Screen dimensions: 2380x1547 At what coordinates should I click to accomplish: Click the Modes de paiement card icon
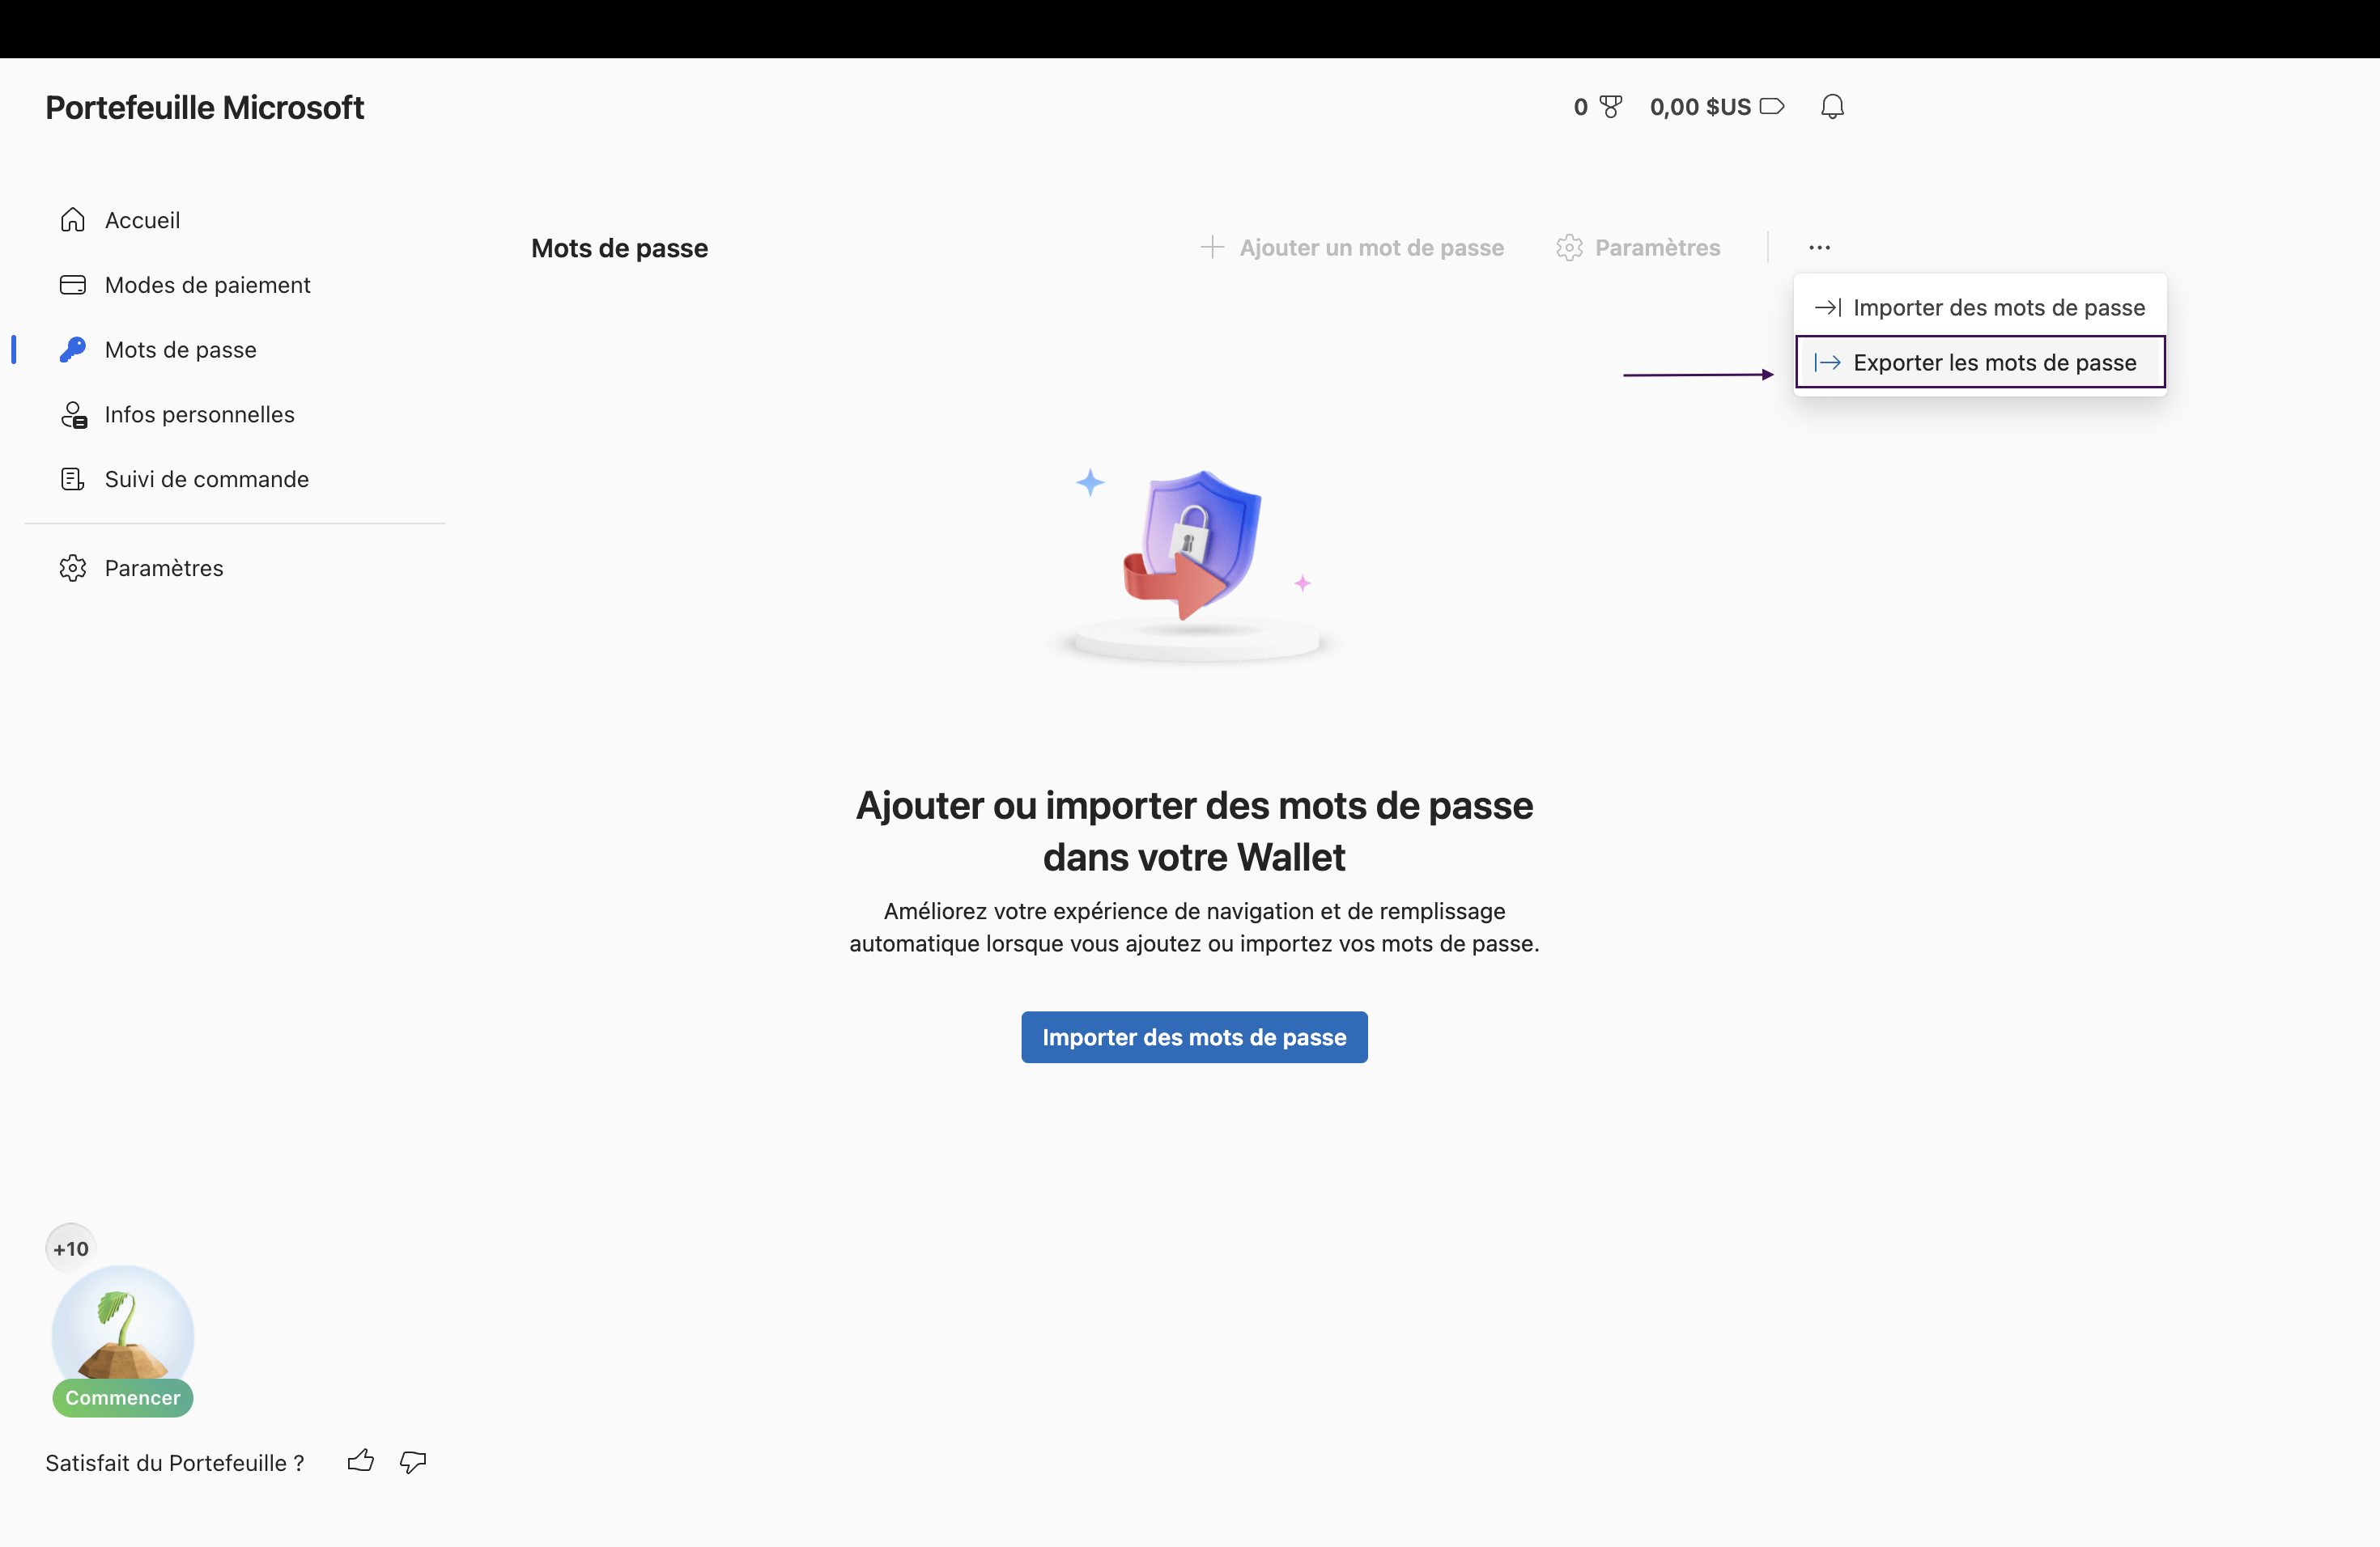73,285
